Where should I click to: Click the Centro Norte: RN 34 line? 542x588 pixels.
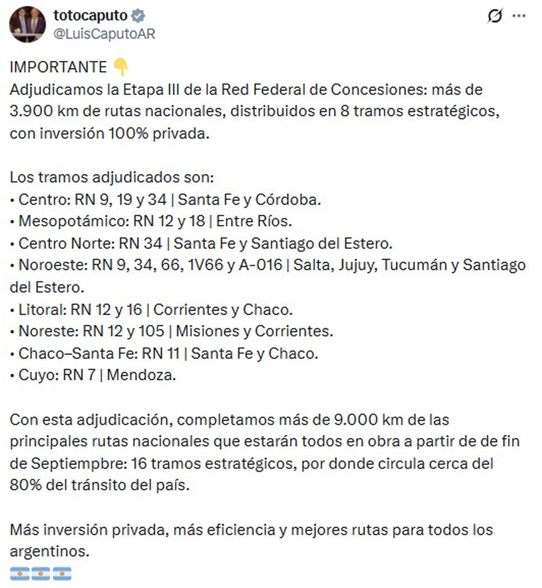[201, 243]
